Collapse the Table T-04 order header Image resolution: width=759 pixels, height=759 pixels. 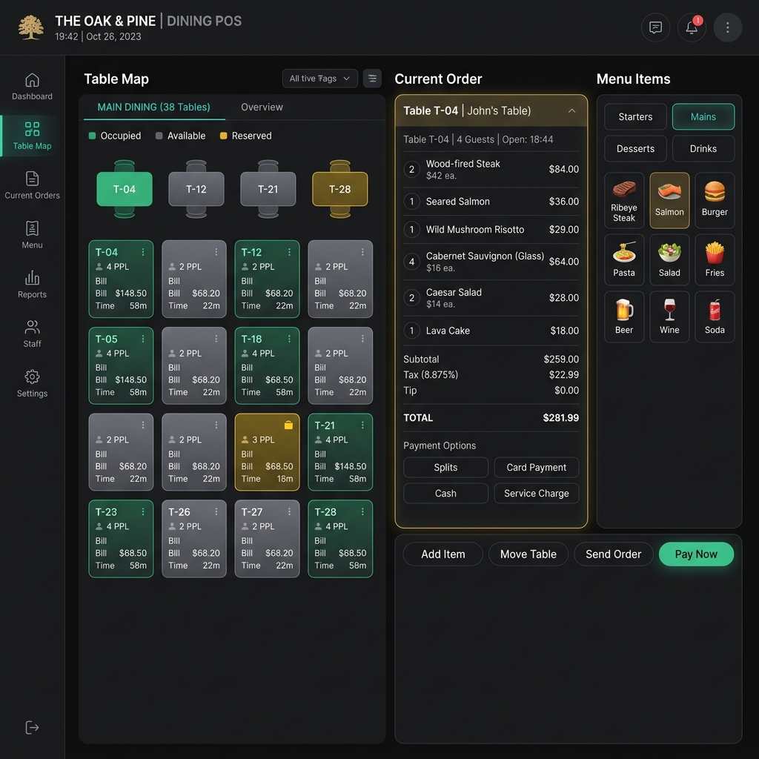(x=571, y=111)
